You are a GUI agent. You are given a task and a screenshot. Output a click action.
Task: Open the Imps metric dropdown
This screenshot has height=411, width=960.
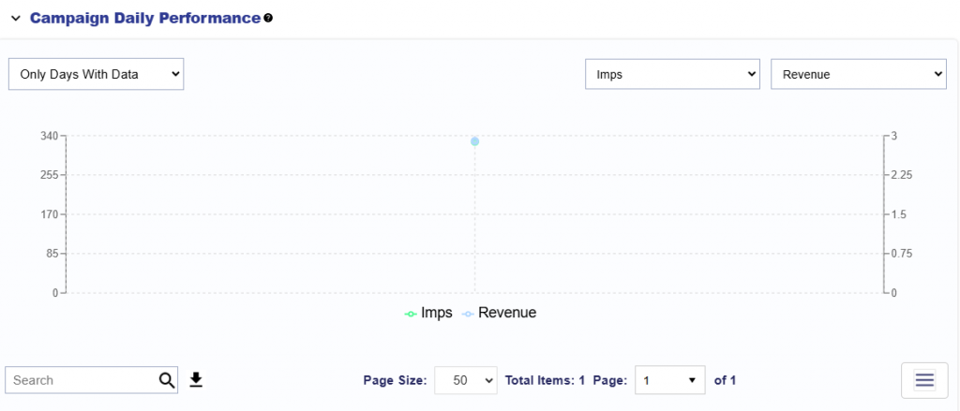pos(671,74)
